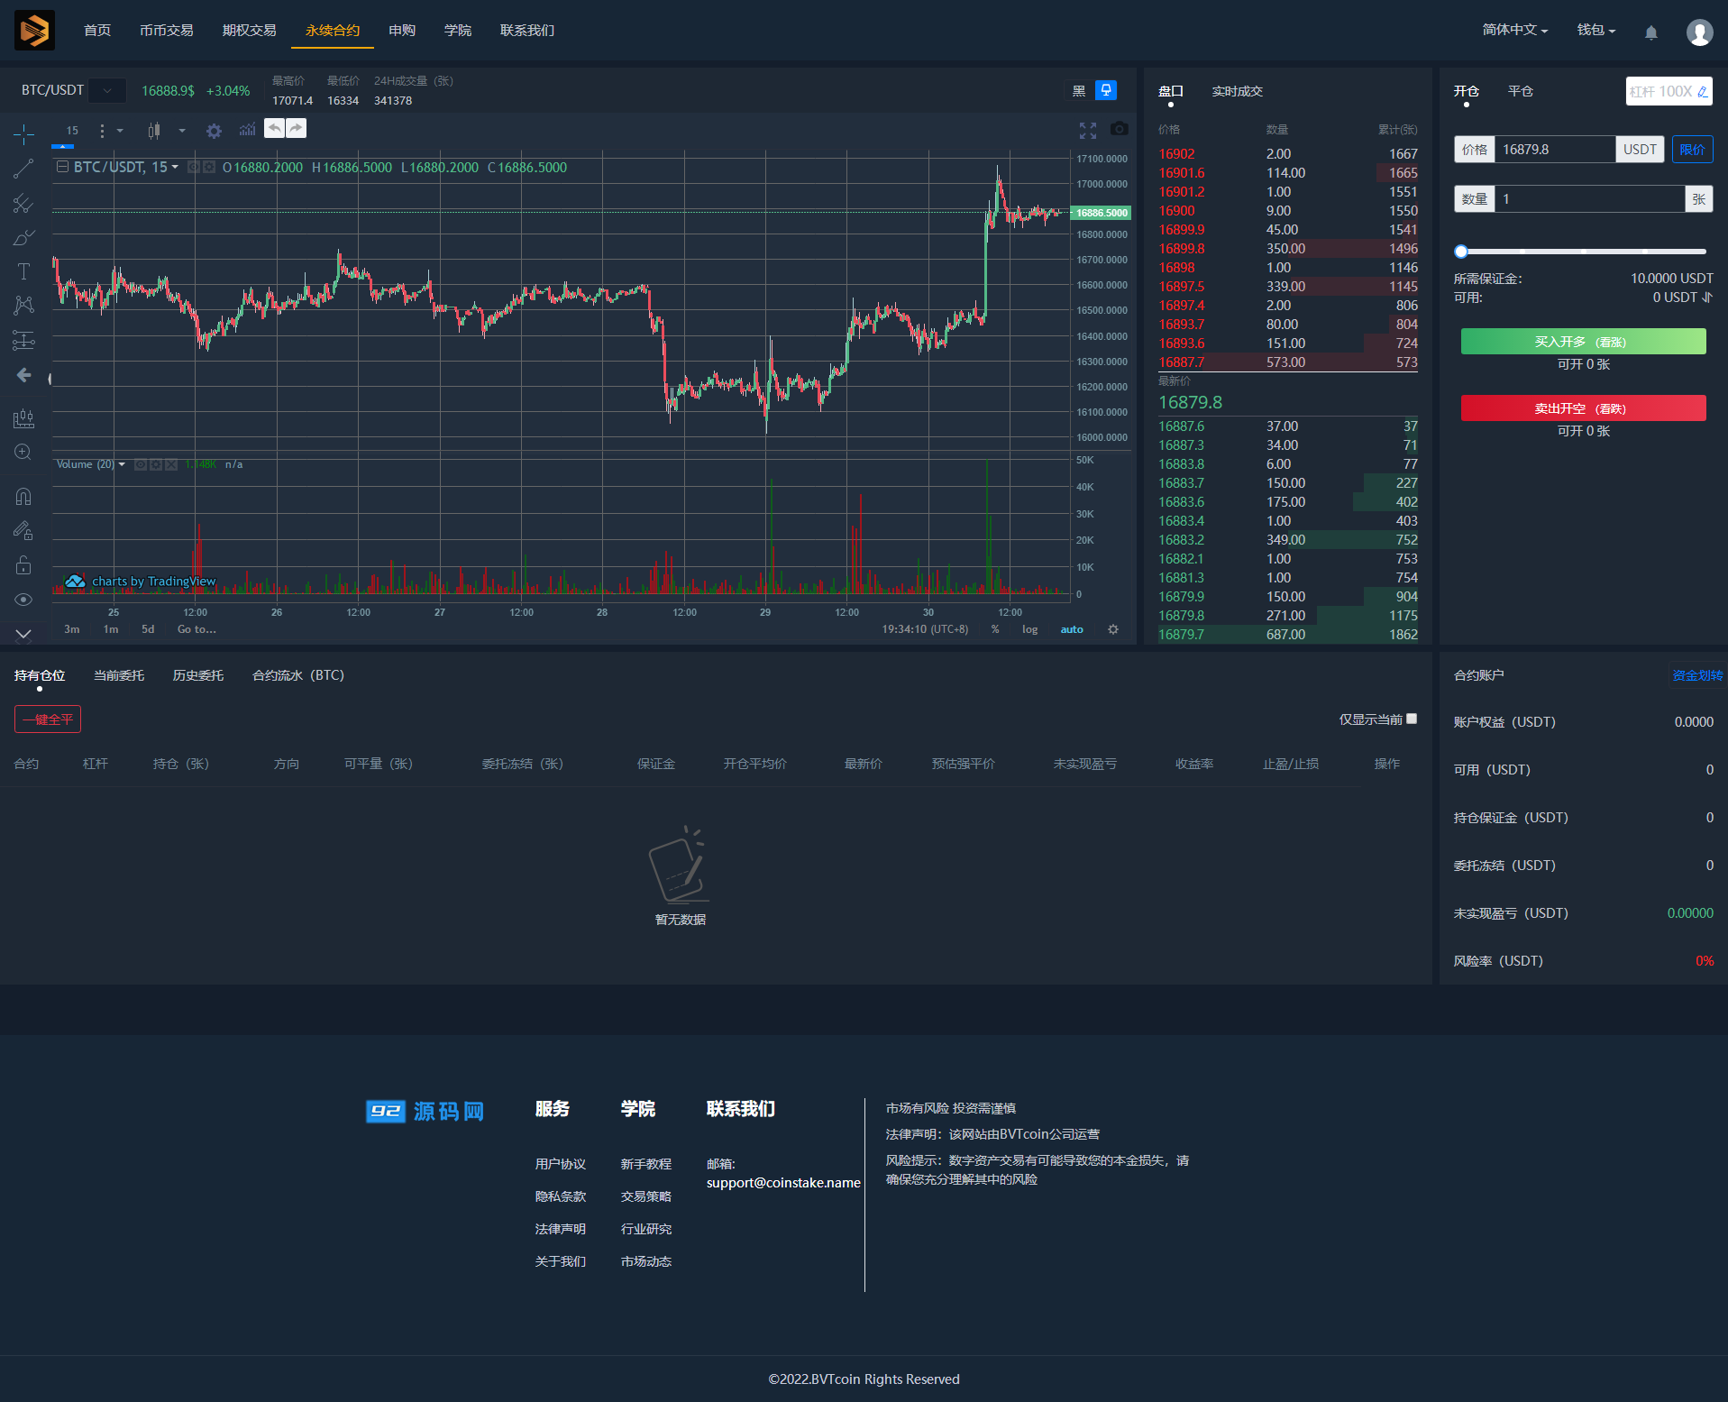Open chart properties gear icon
1728x1402 pixels.
[214, 131]
